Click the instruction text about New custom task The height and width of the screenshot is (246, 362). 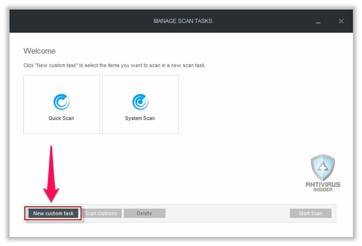point(114,65)
